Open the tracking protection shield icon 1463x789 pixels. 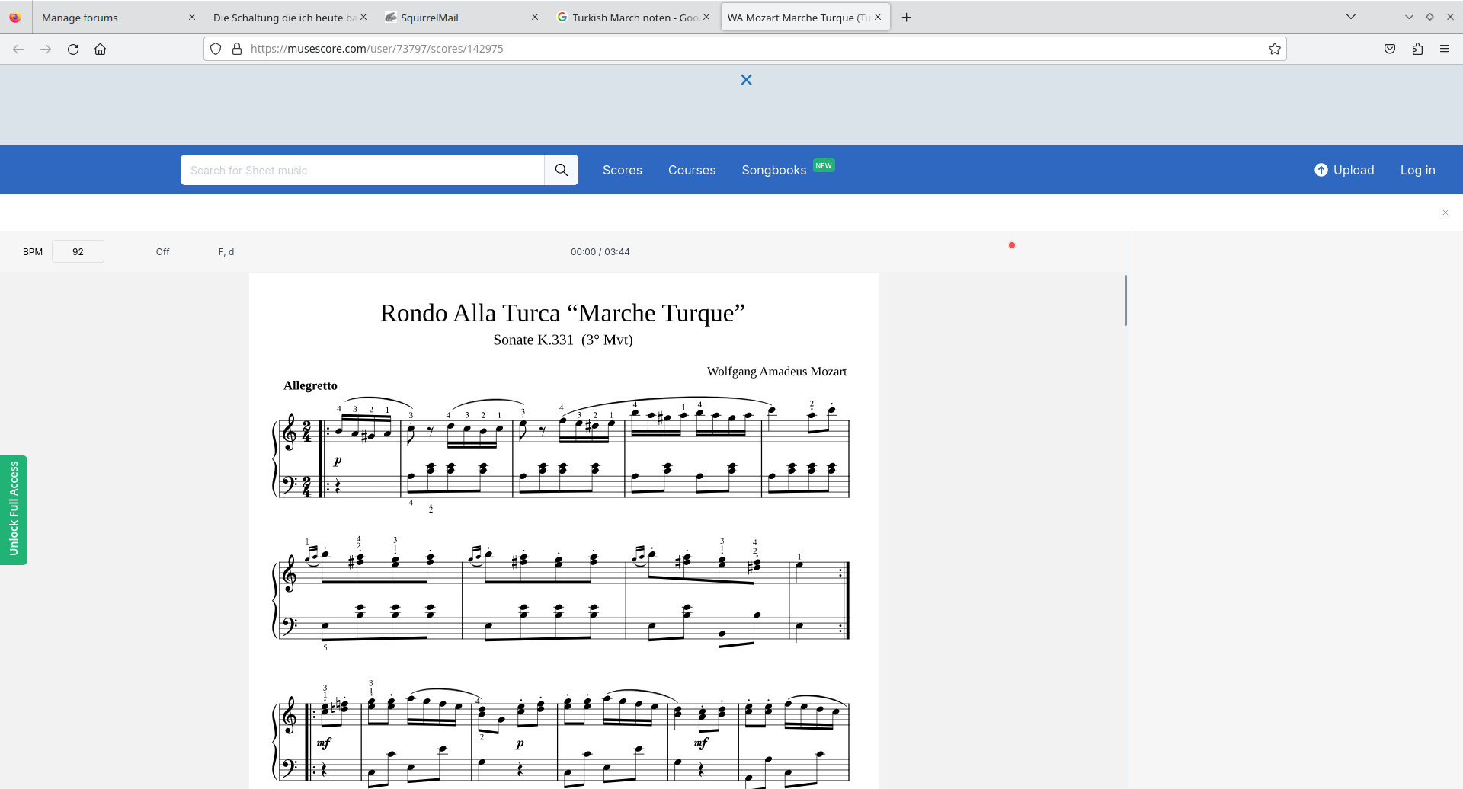[x=216, y=49]
